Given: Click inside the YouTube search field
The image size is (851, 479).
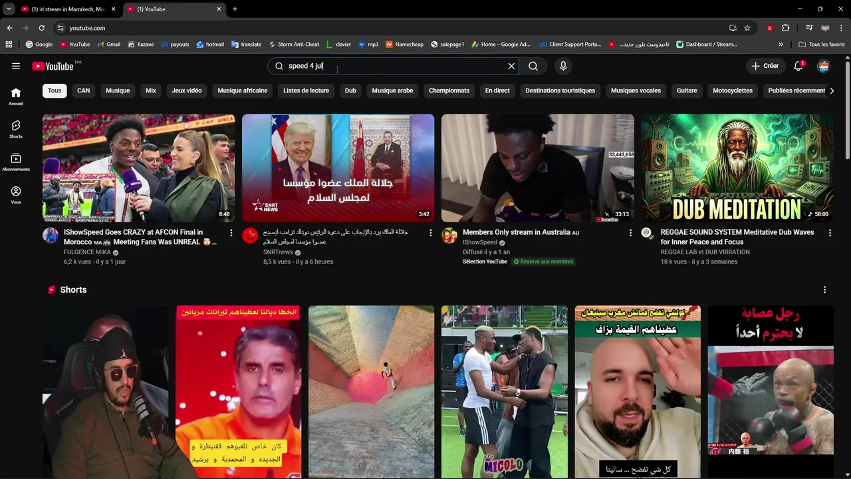Looking at the screenshot, I should pyautogui.click(x=392, y=66).
